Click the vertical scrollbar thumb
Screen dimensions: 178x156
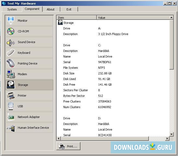tap(171, 44)
